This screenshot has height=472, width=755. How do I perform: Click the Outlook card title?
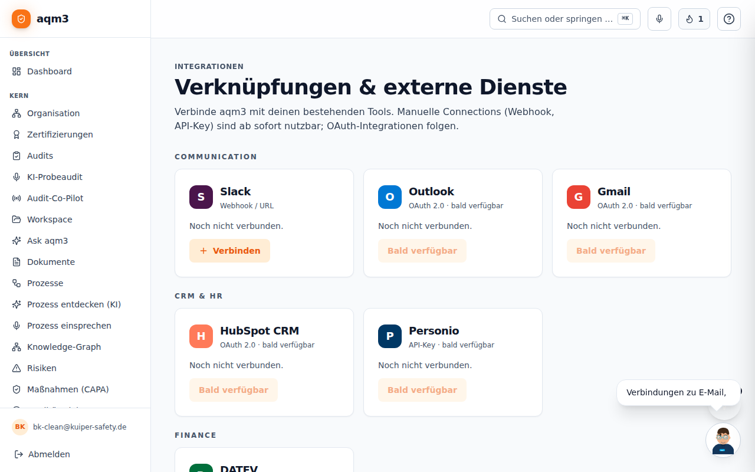[431, 192]
